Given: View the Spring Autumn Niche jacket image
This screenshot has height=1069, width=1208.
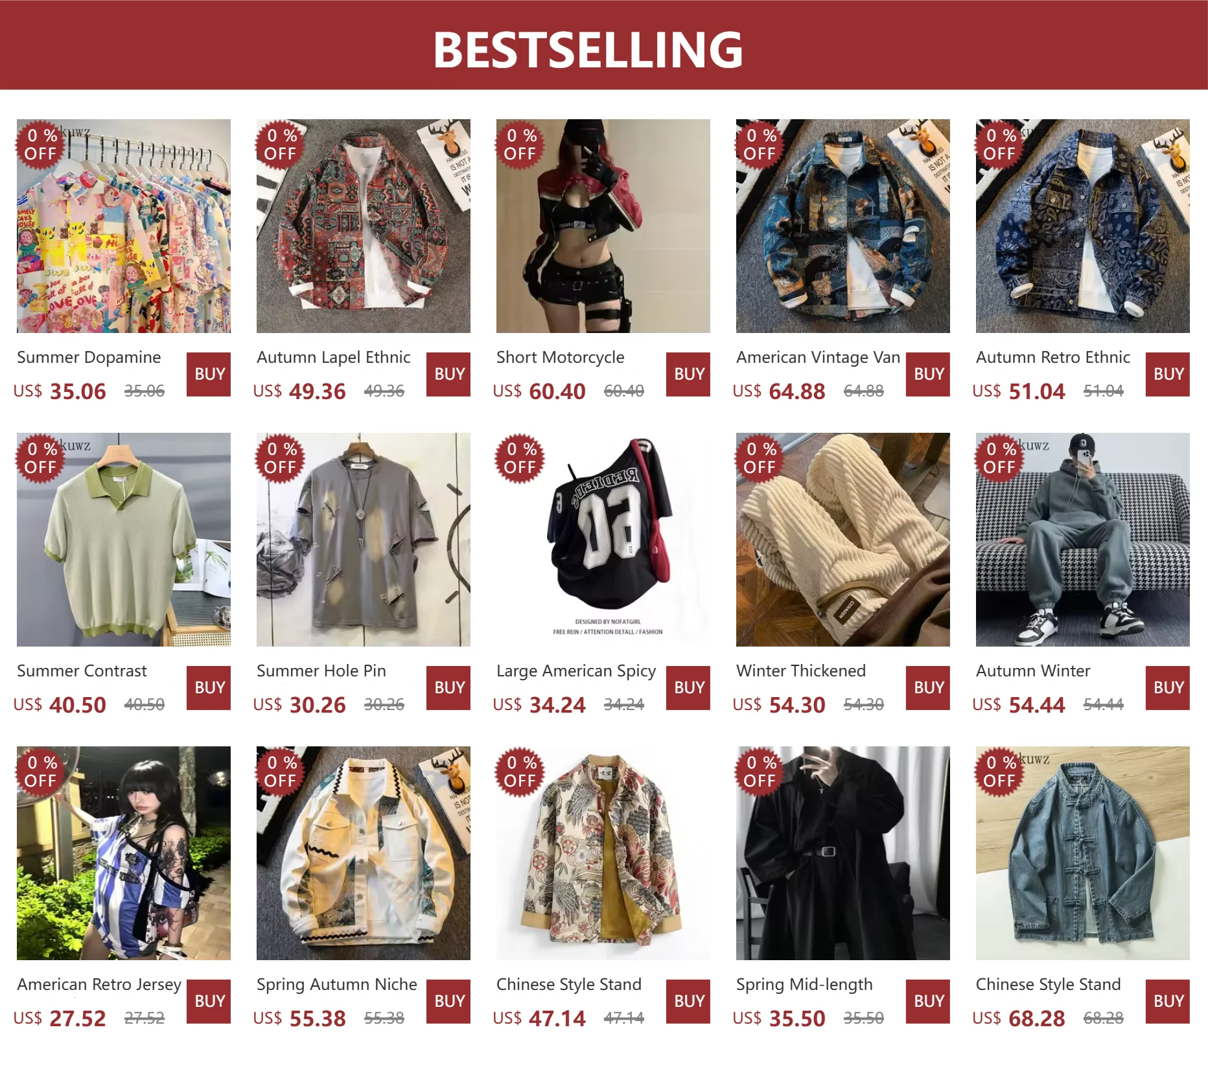Looking at the screenshot, I should click(x=364, y=853).
